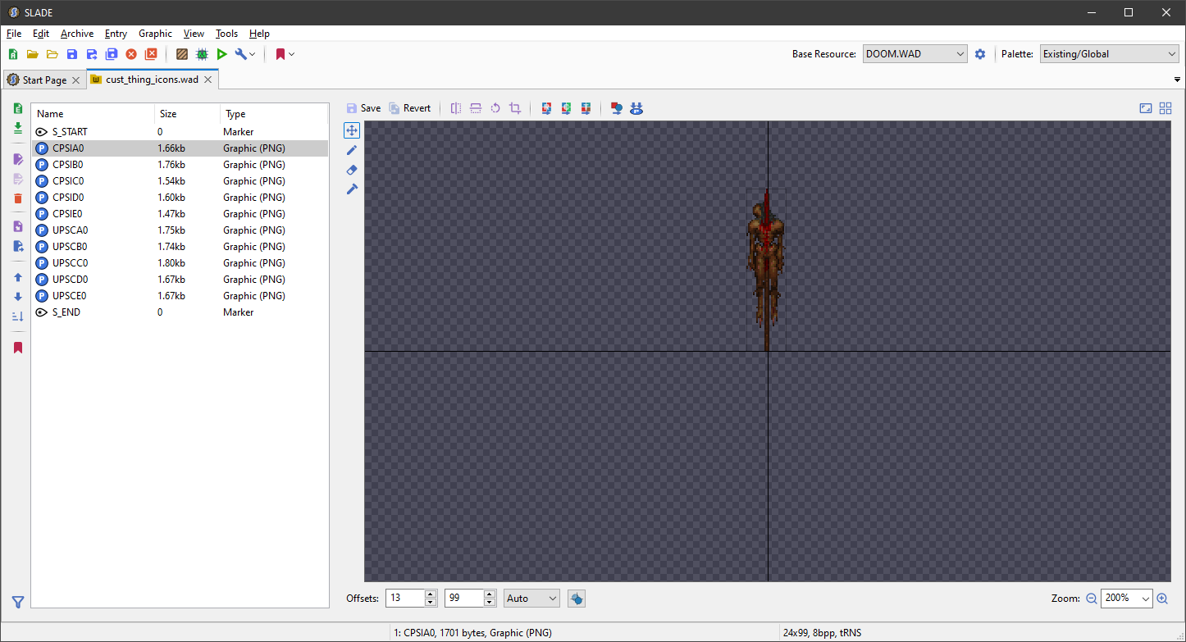Viewport: 1186px width, 642px height.
Task: Toggle the single image view icon top right
Action: tap(1146, 108)
